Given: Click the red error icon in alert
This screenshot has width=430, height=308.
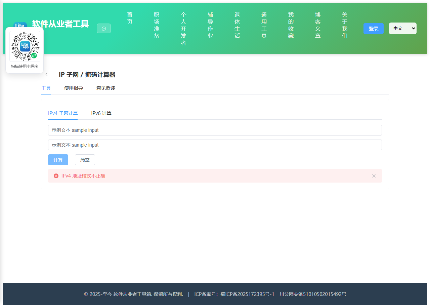Looking at the screenshot, I should [56, 176].
